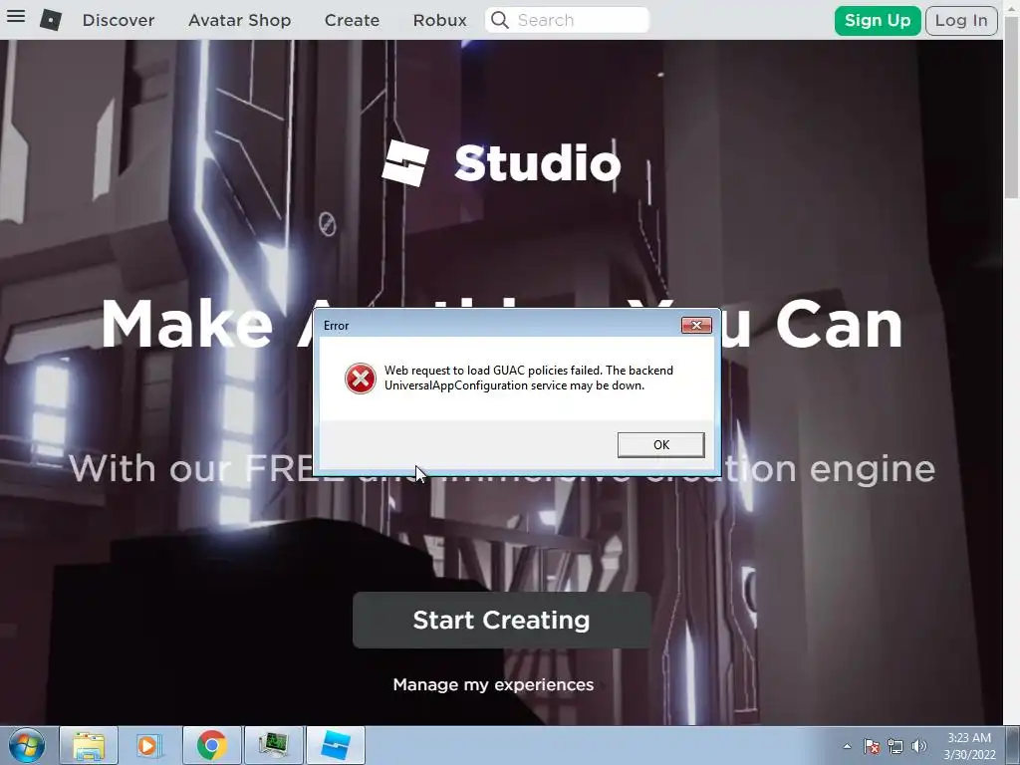Click the Roblox logo icon
This screenshot has height=765, width=1020.
(x=50, y=20)
